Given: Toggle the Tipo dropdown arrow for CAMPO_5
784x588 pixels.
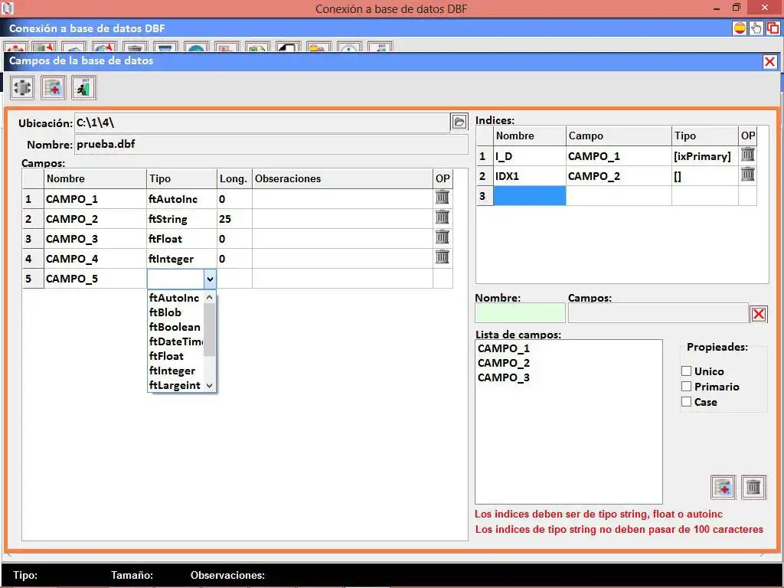Looking at the screenshot, I should click(210, 279).
